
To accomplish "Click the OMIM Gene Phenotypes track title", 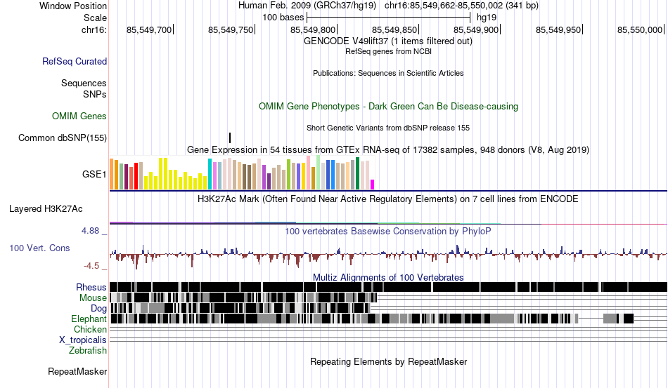I will (388, 106).
